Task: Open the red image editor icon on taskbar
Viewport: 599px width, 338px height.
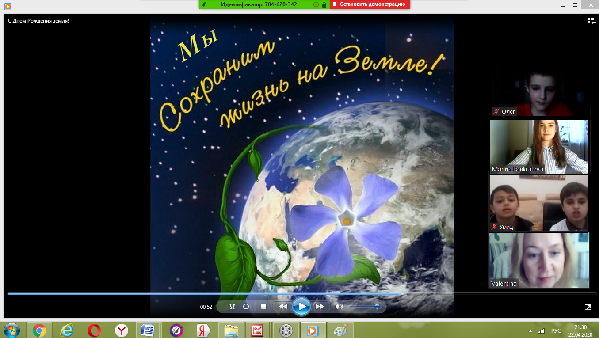Action: click(x=257, y=330)
